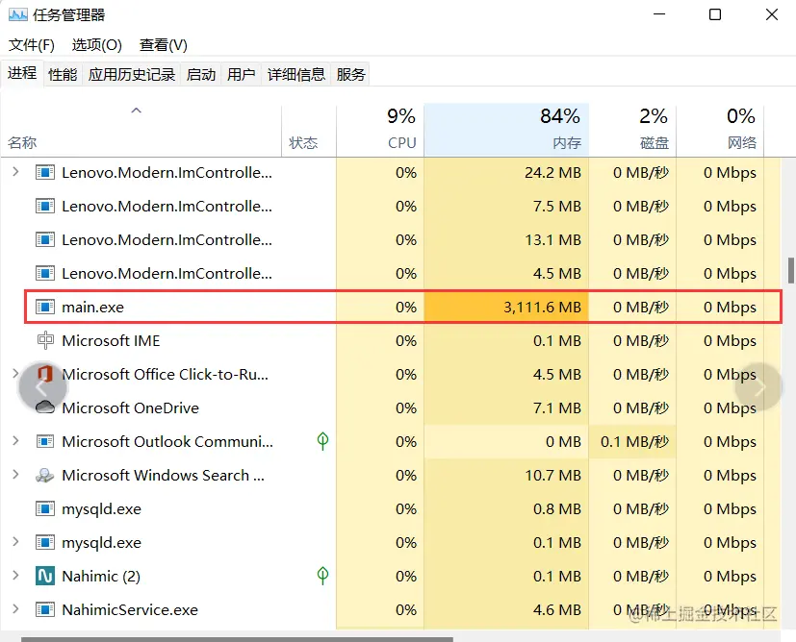Click the mysqld.exe icon in expandable 0.1 MB row

coord(45,543)
